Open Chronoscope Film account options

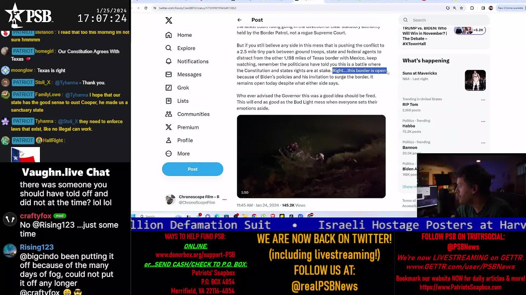coord(224,200)
